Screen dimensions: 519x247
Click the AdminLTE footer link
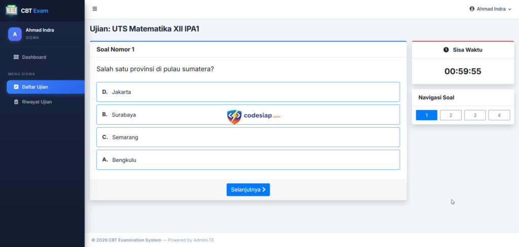click(203, 240)
